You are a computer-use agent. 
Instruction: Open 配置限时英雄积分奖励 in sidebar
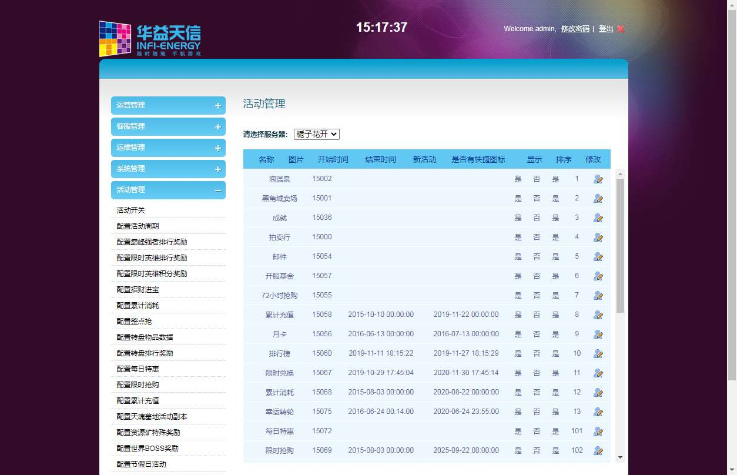152,273
